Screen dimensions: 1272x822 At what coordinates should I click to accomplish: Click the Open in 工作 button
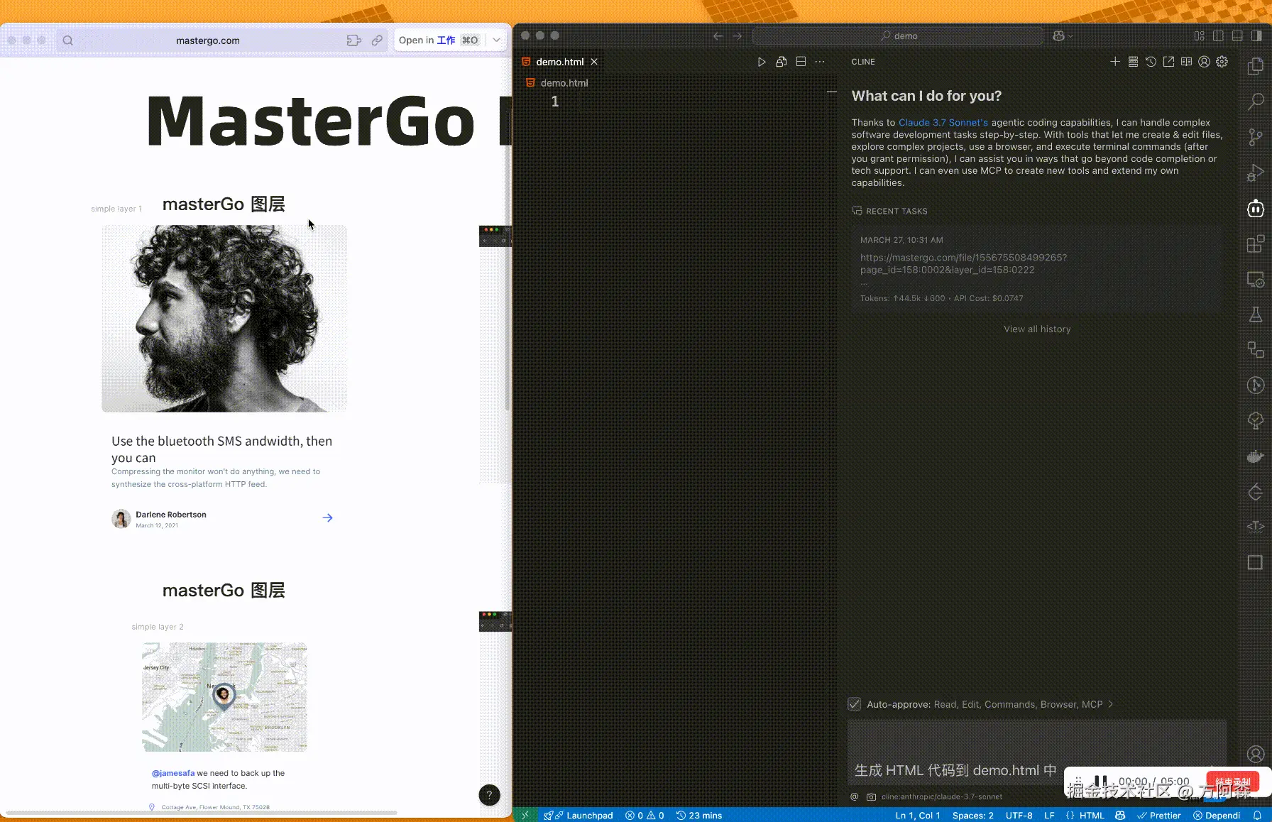[x=439, y=40]
